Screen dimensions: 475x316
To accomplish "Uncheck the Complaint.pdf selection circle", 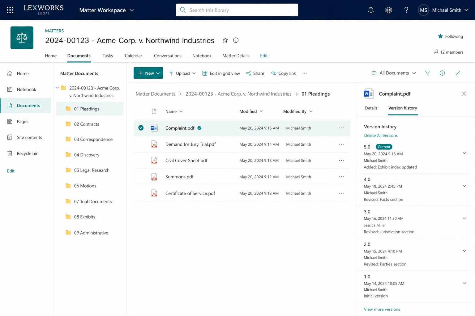I will click(x=141, y=128).
